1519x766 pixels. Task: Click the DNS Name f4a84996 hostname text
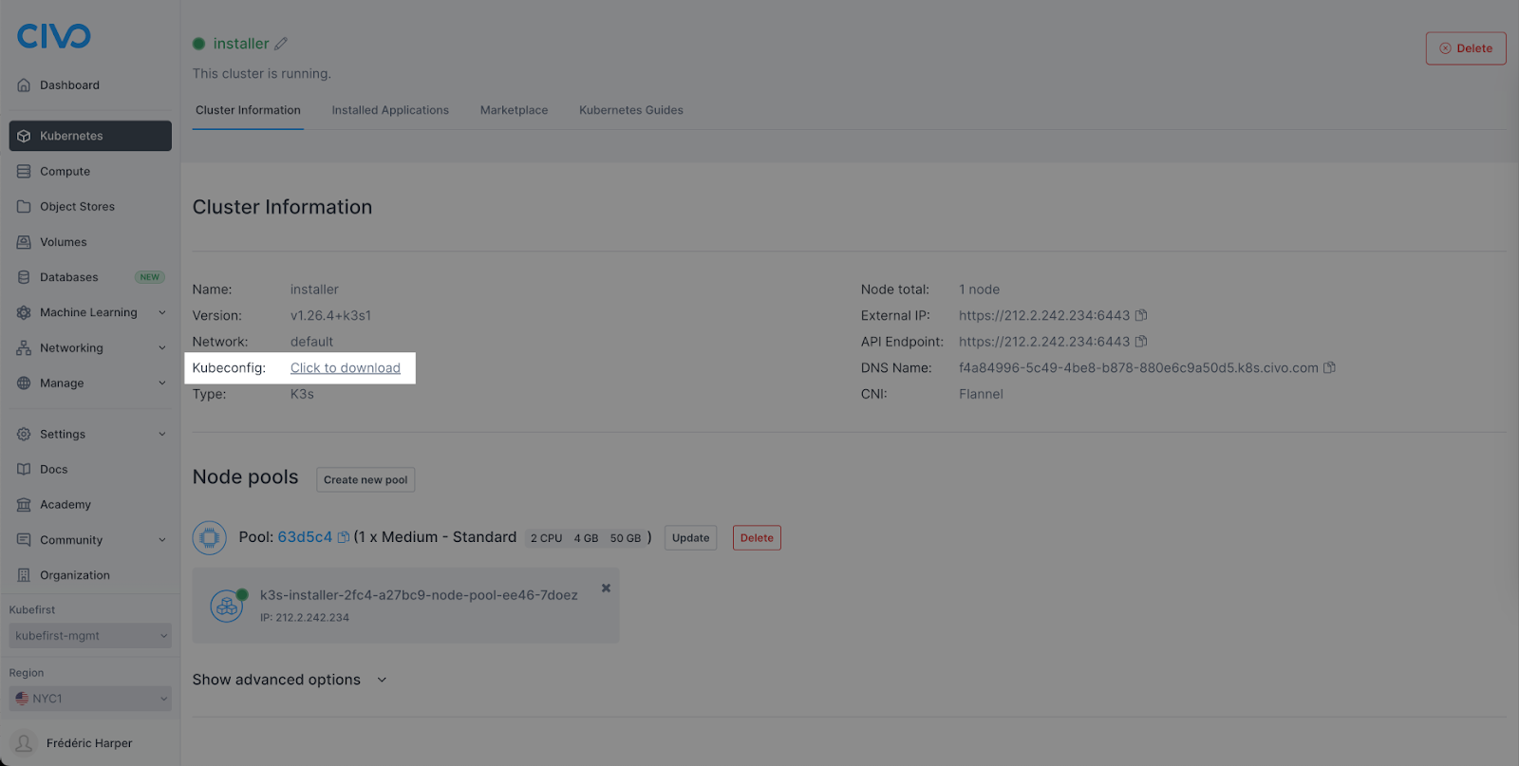(x=1138, y=367)
